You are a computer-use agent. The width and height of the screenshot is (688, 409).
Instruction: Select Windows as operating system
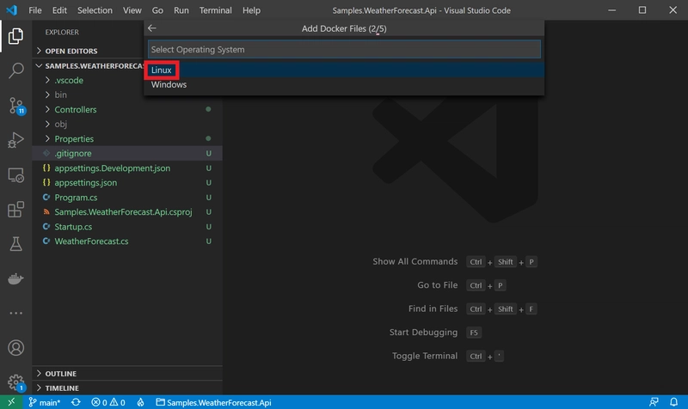click(344, 84)
